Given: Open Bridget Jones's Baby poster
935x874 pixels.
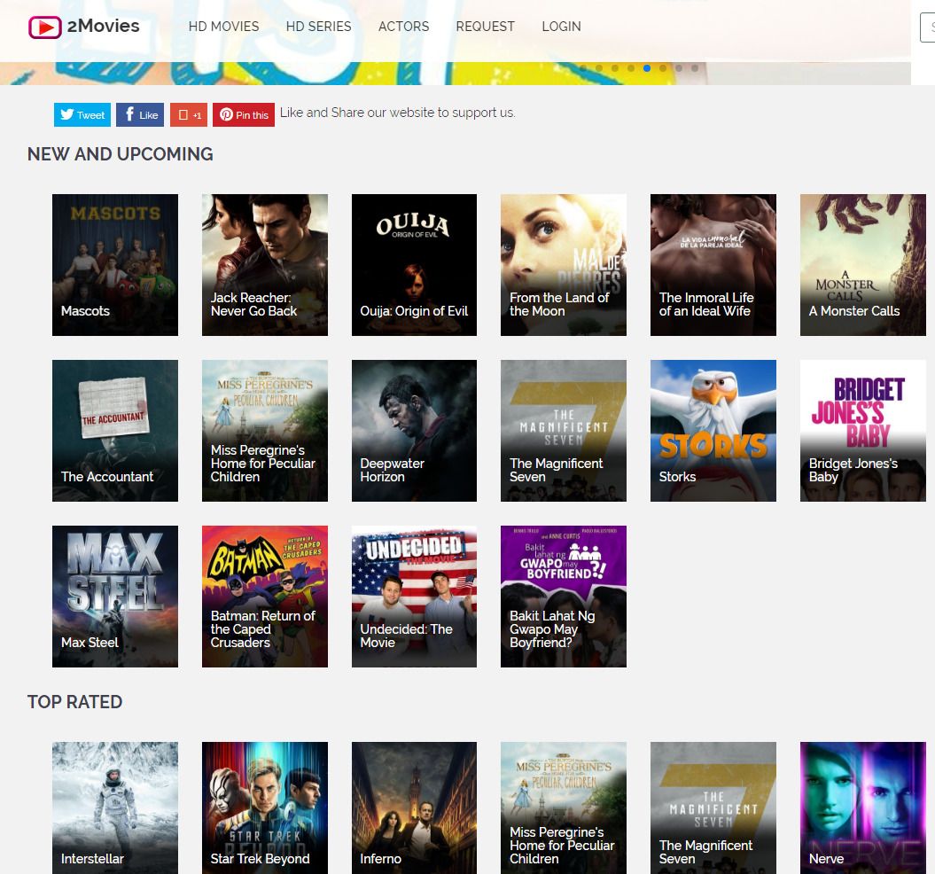Looking at the screenshot, I should 863,431.
